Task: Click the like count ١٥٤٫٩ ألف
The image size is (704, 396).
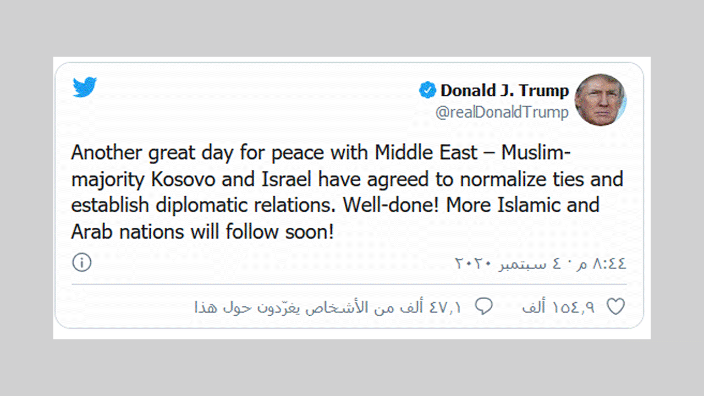Action: point(558,307)
